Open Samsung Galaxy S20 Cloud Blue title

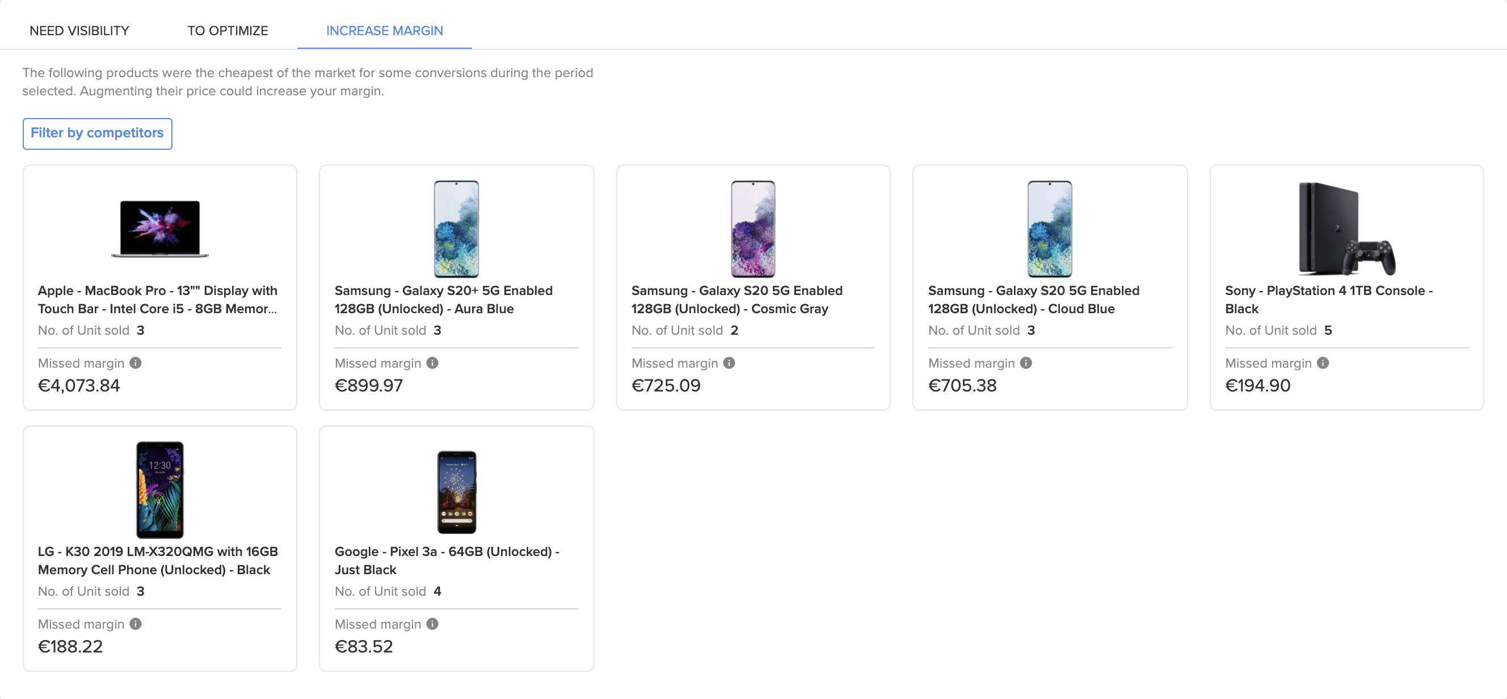click(1034, 300)
